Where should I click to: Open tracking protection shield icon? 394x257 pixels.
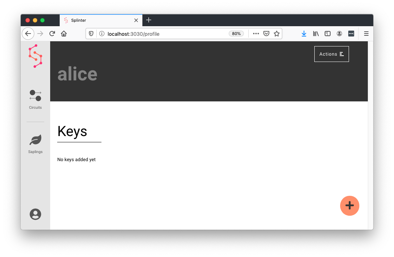pyautogui.click(x=91, y=34)
